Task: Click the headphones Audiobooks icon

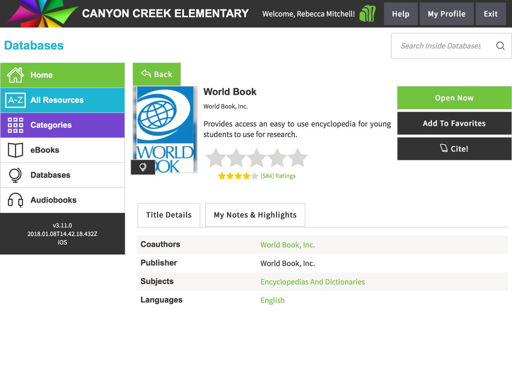Action: point(15,200)
